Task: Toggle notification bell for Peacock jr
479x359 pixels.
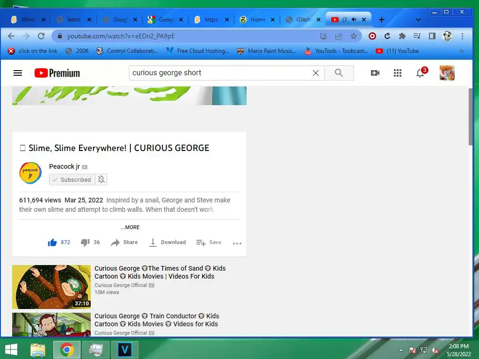Action: 102,179
